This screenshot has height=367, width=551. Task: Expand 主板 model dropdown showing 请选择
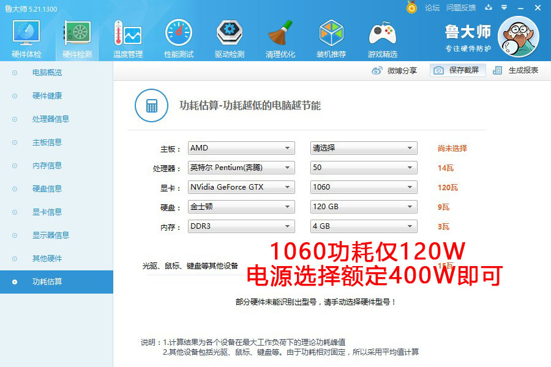coord(364,148)
